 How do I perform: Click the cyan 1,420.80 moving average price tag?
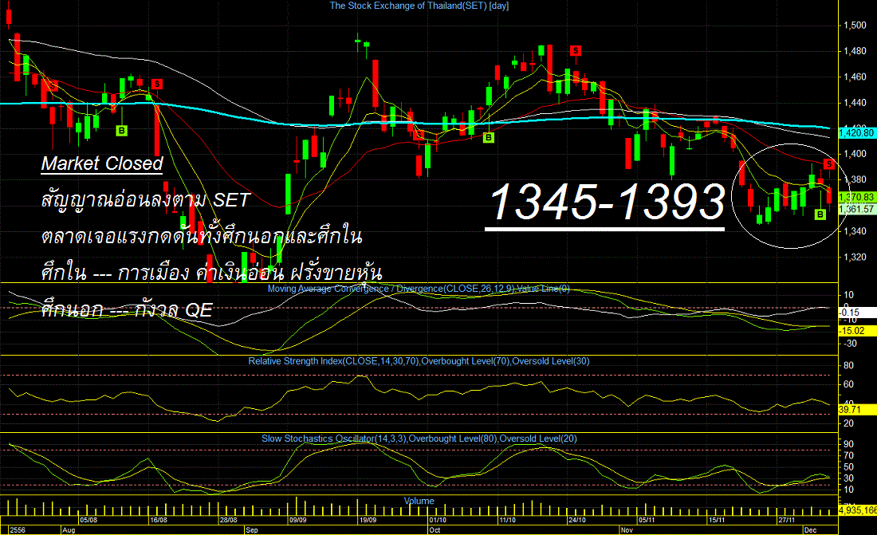pos(856,133)
